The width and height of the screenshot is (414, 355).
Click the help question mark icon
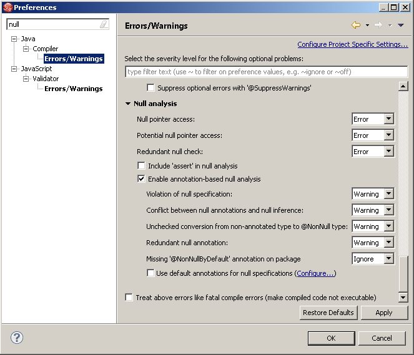17,338
